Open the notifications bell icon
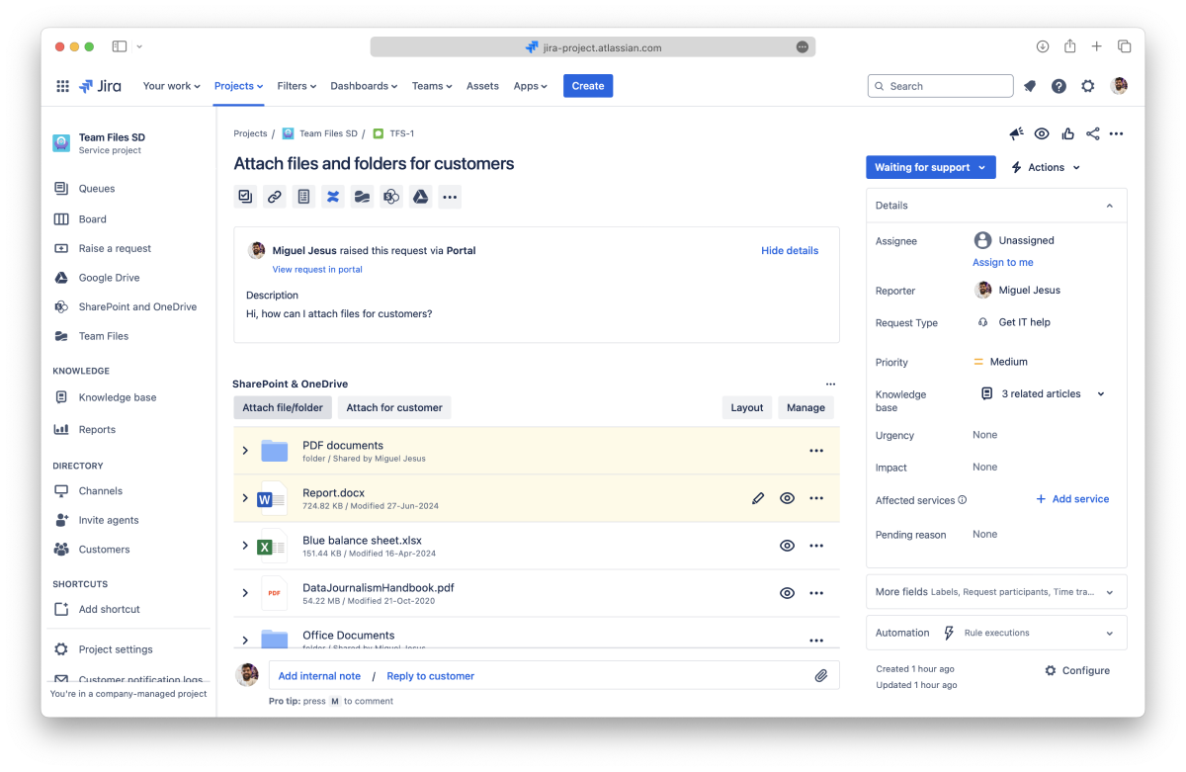This screenshot has height=772, width=1186. tap(1030, 86)
